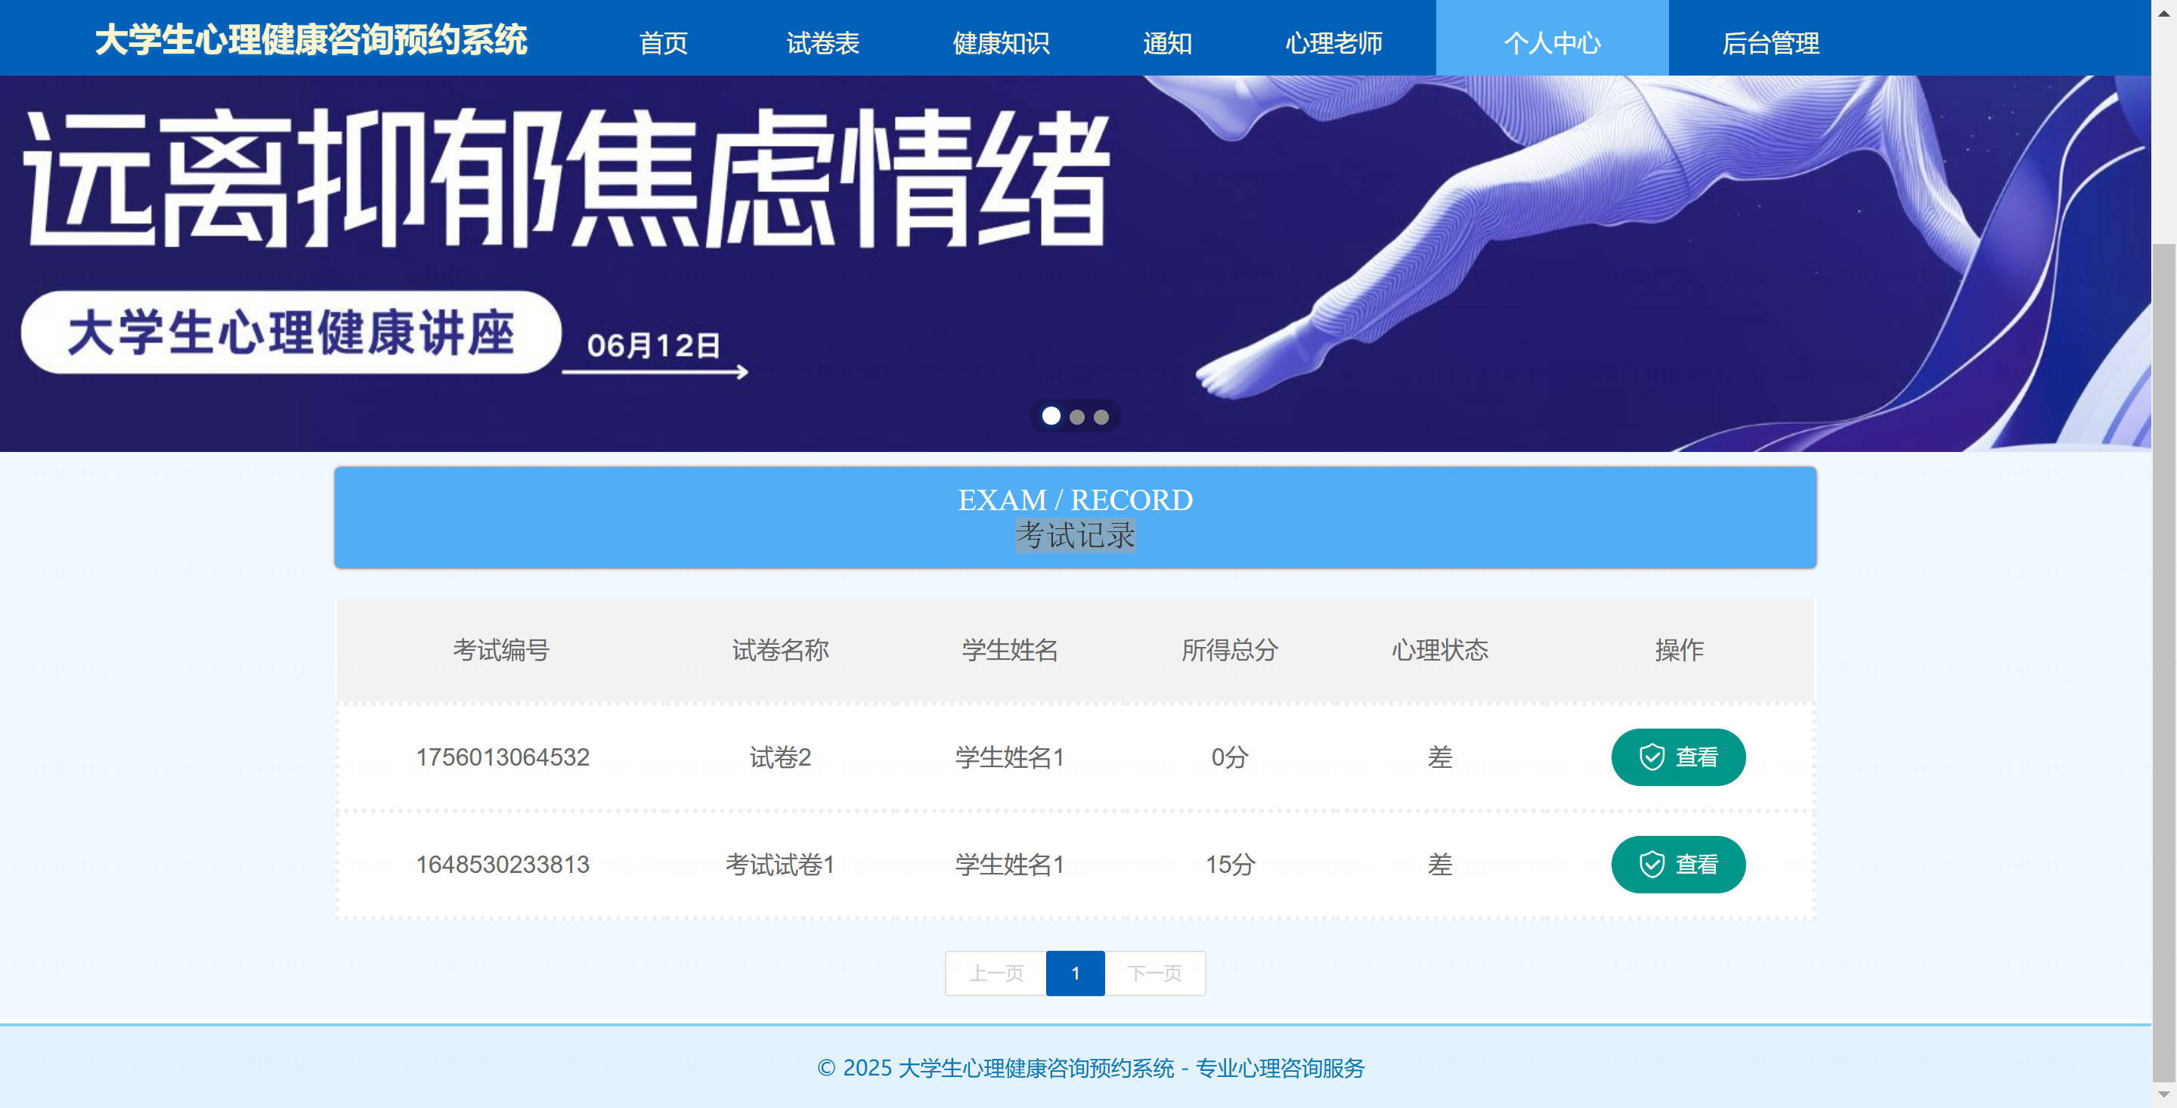Click the 考试编号 column header
Screen dimensions: 2177x1108
(501, 649)
